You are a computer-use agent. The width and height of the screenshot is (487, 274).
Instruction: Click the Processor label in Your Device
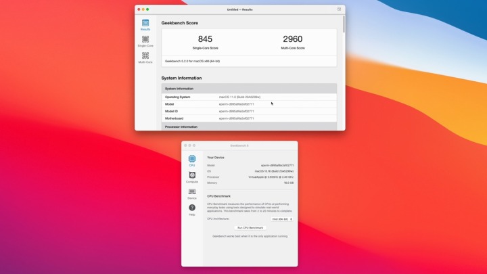(x=213, y=177)
